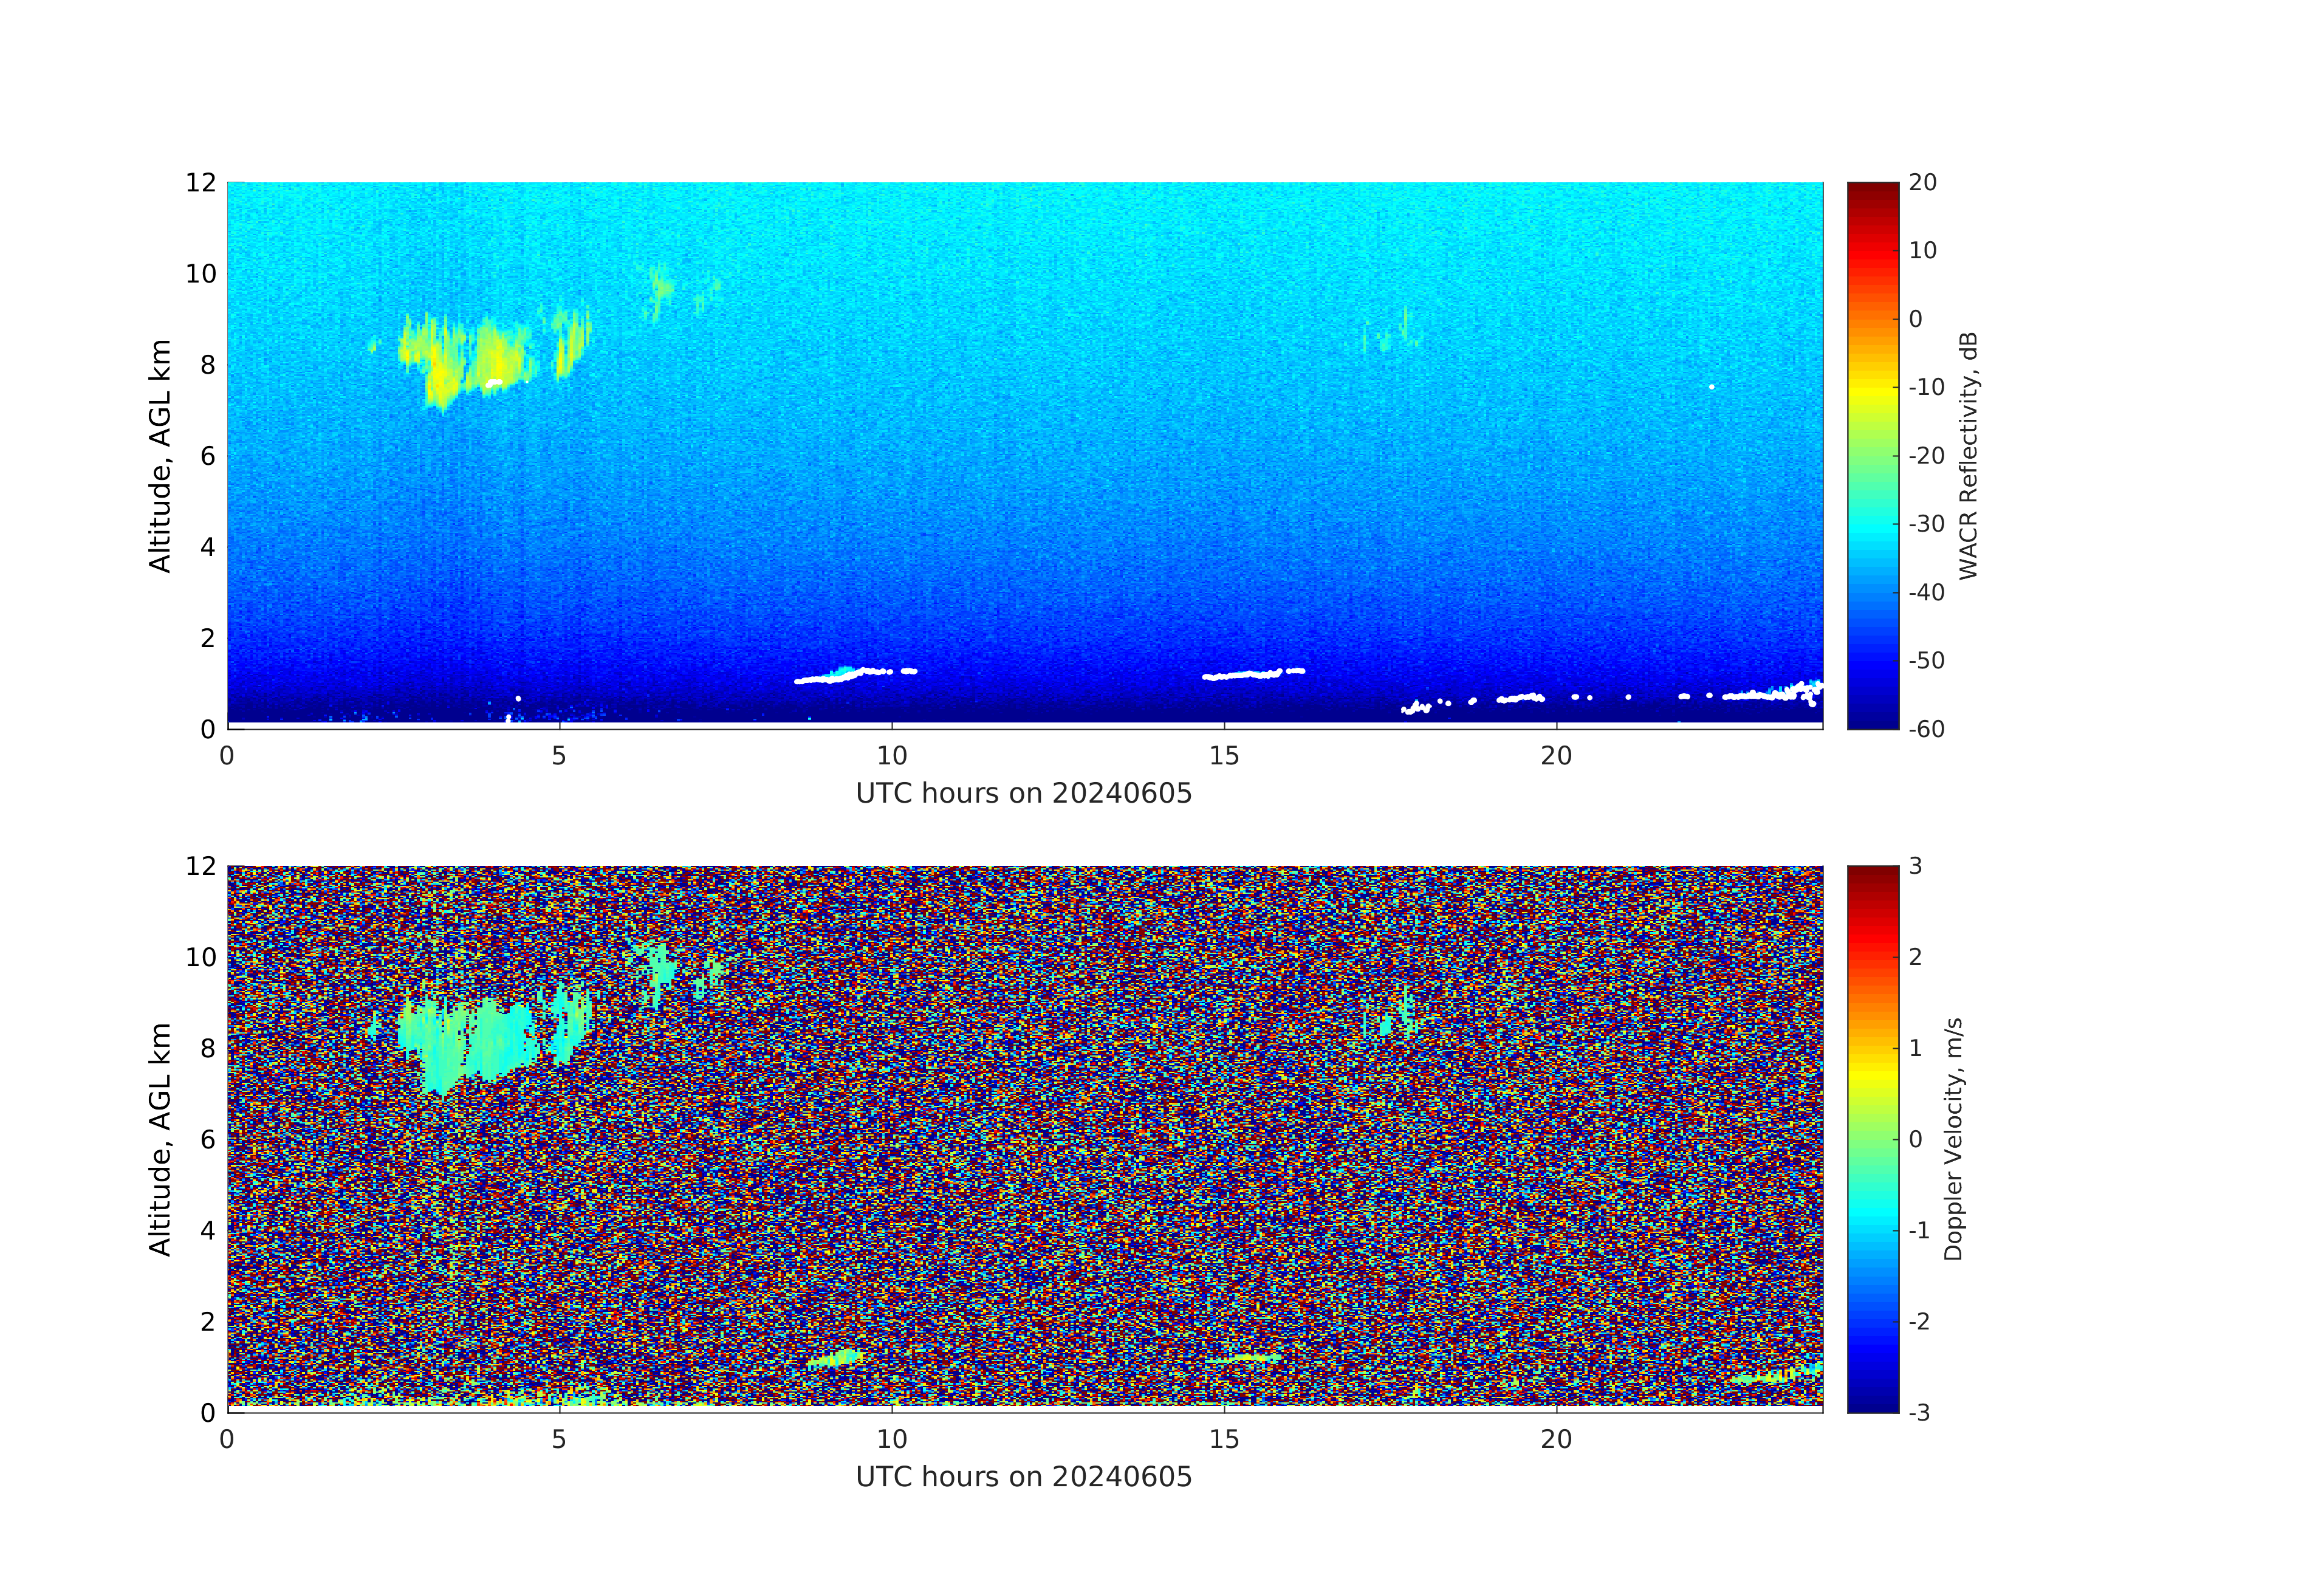Click the '-60' tick on the reflectivity colorbar

pos(1926,729)
